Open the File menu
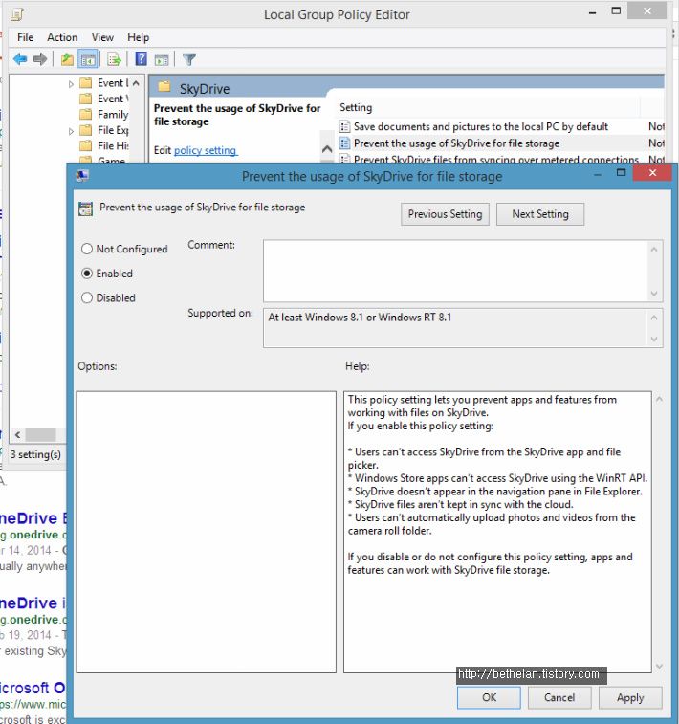The image size is (679, 724). [x=26, y=37]
